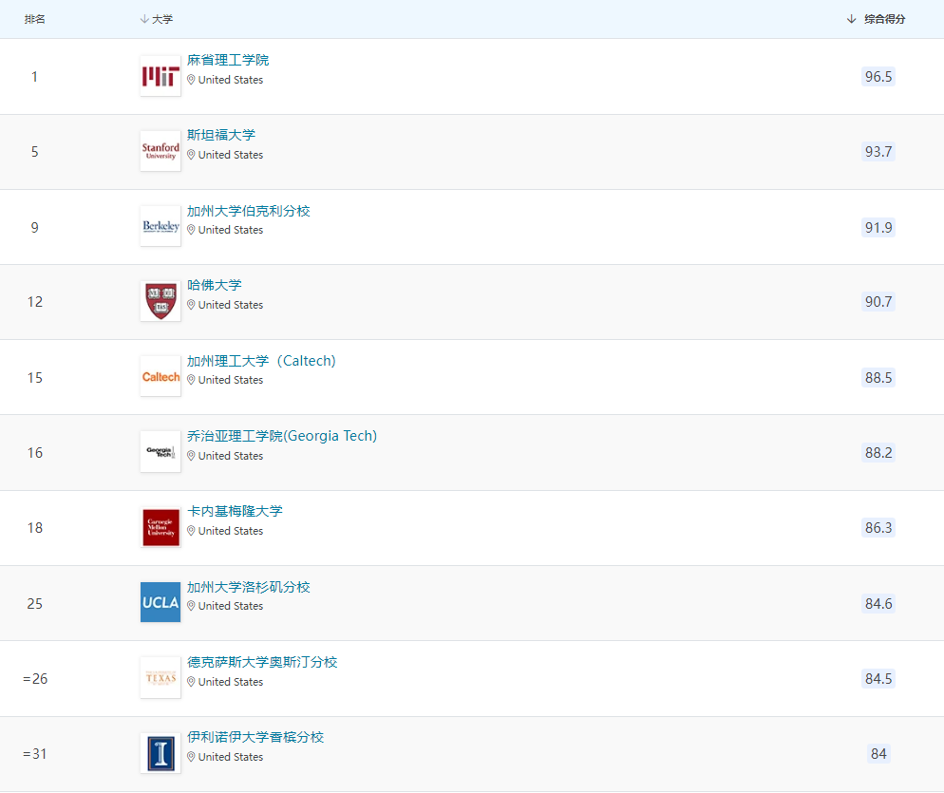Click location pin icon under 加州大学洛杉矶分校
The image size is (944, 793).
(191, 606)
